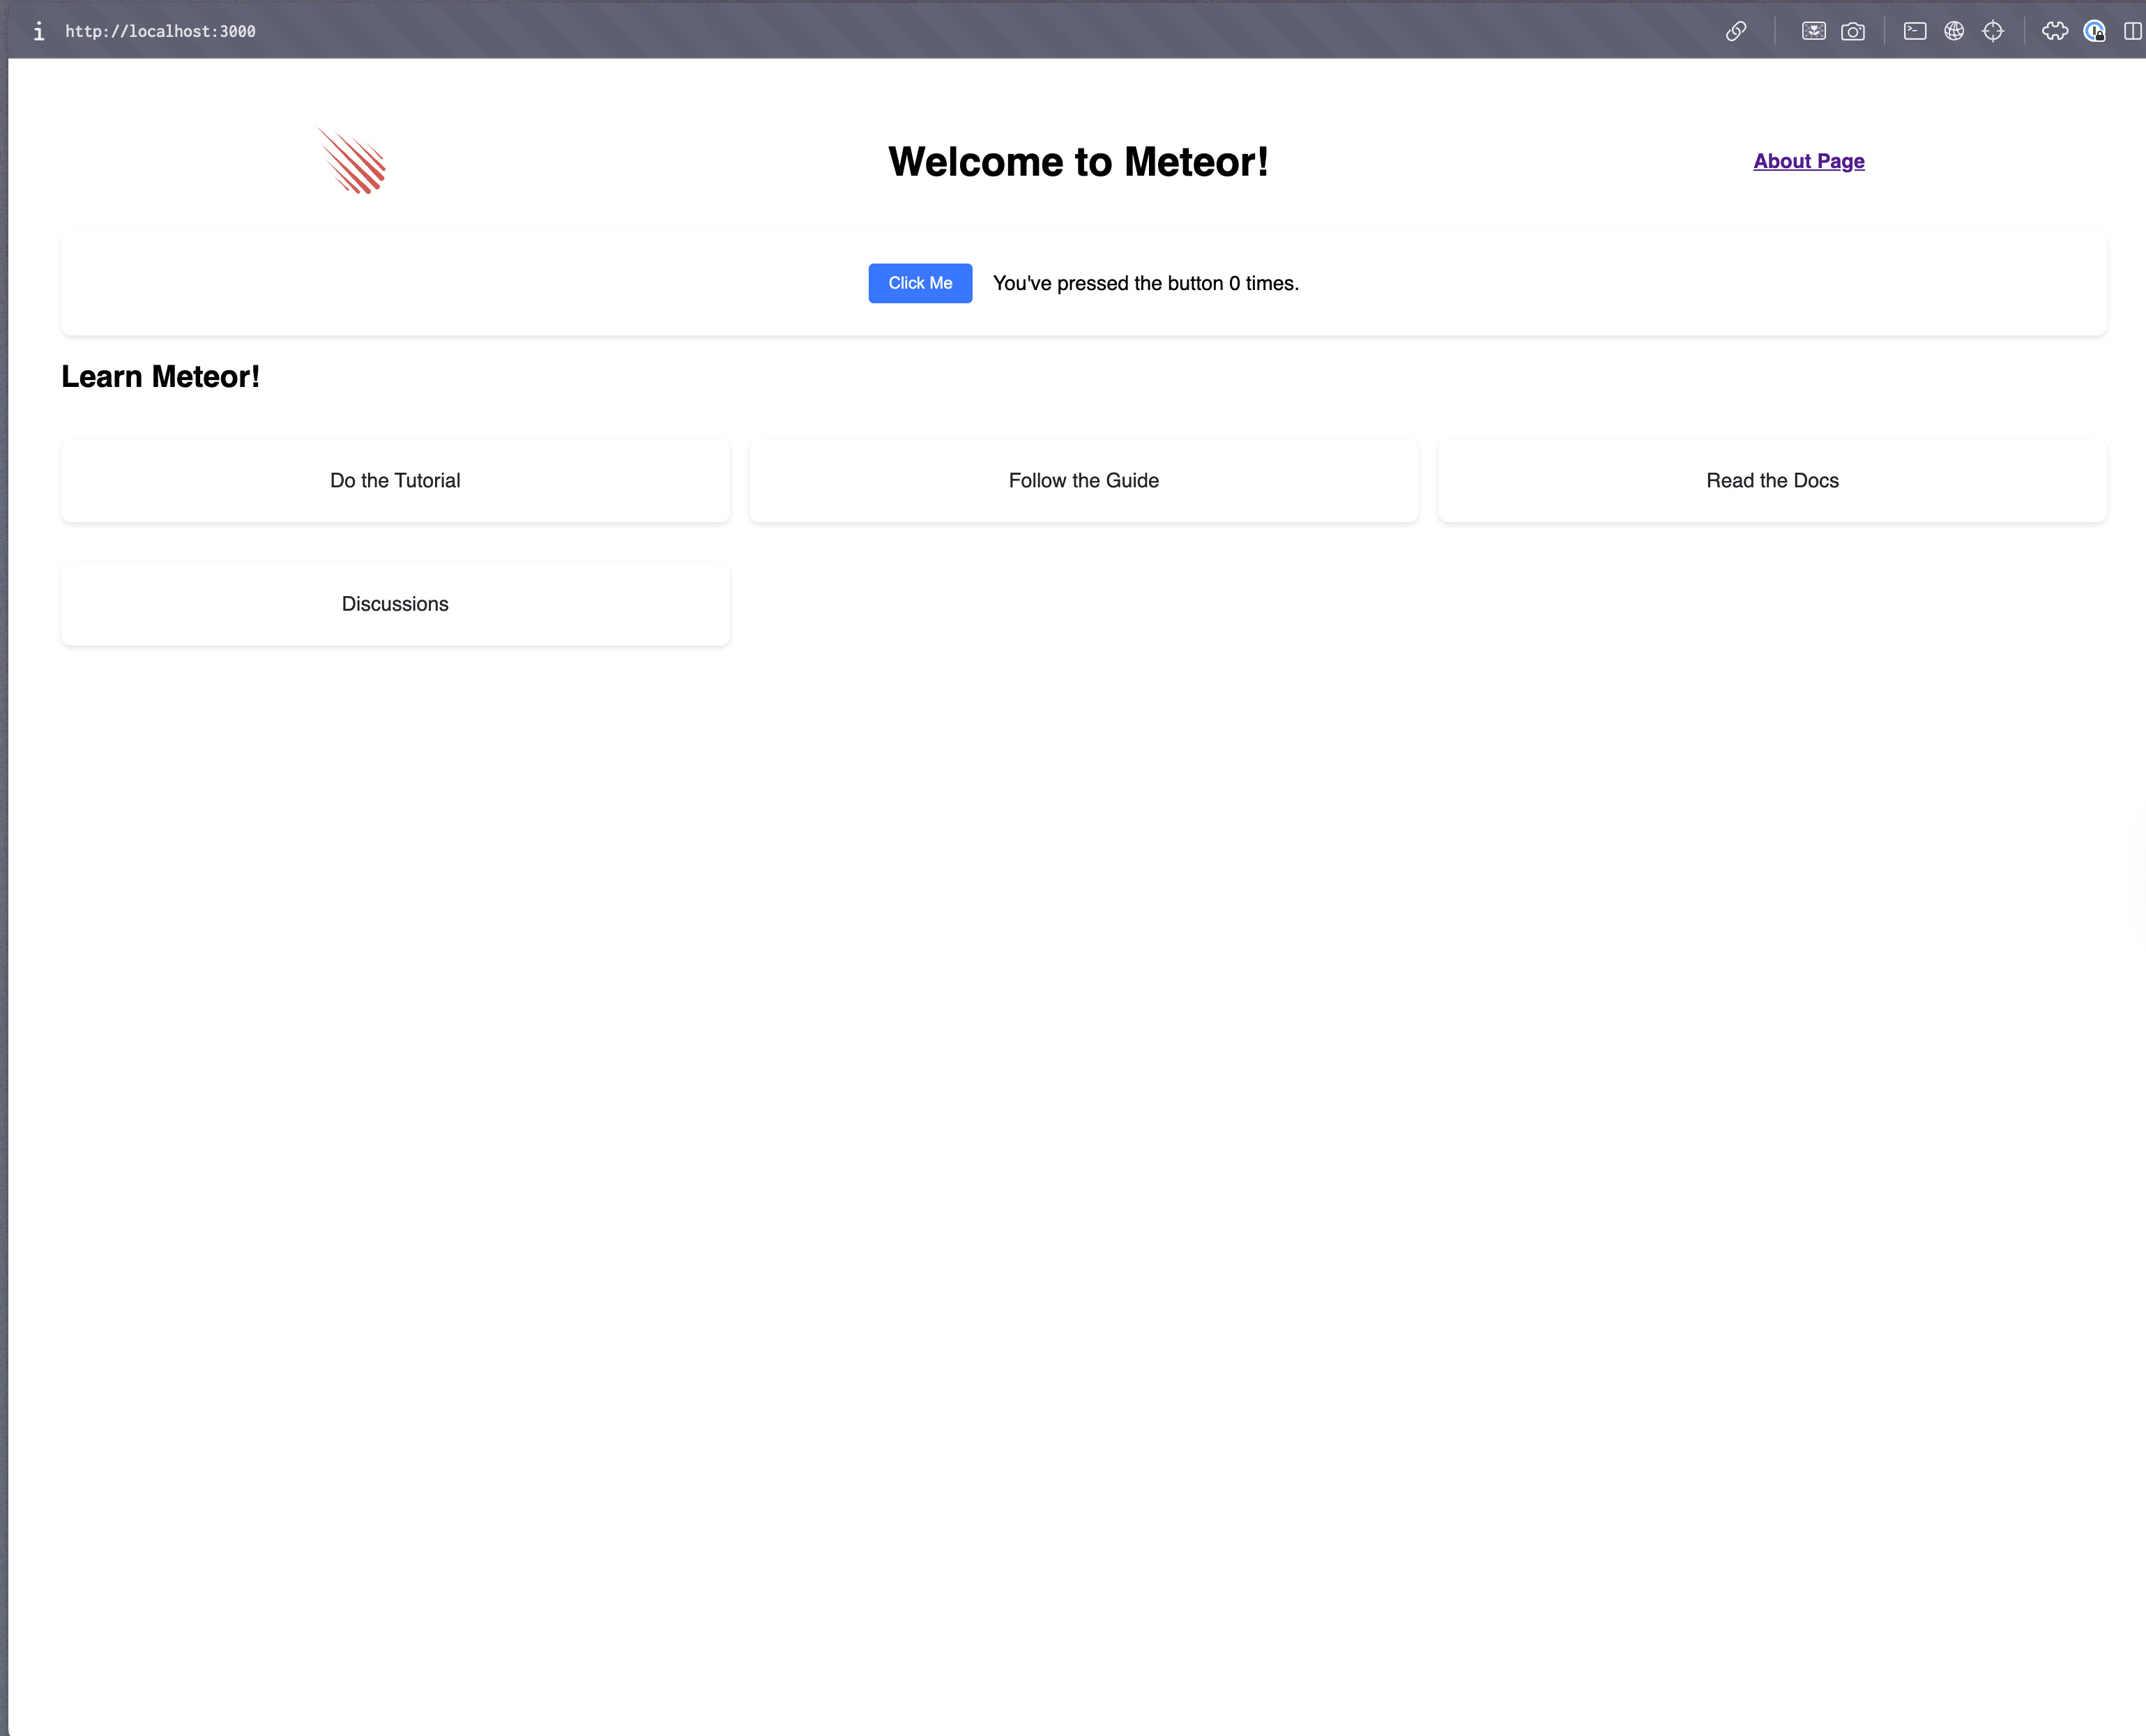This screenshot has width=2146, height=1736.
Task: Go to the Discussions card
Action: click(395, 604)
